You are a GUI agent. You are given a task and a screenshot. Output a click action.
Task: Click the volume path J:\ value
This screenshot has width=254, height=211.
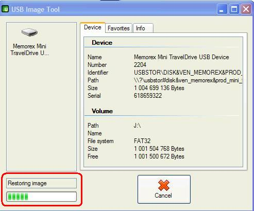(137, 126)
